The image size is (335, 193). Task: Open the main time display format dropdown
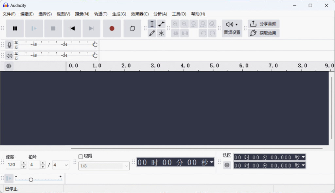(x=212, y=162)
